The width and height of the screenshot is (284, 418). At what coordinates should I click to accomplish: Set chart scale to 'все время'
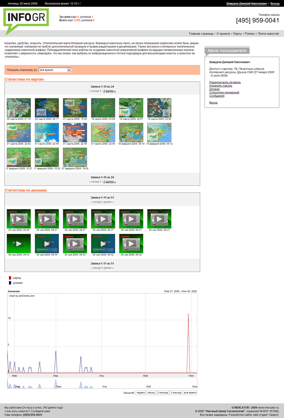click(190, 393)
